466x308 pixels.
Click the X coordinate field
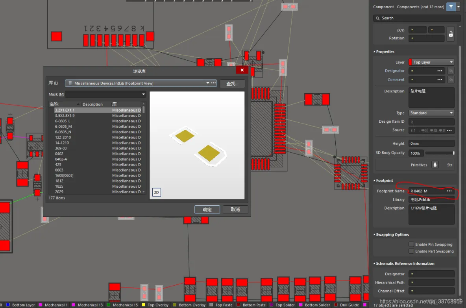[418, 30]
